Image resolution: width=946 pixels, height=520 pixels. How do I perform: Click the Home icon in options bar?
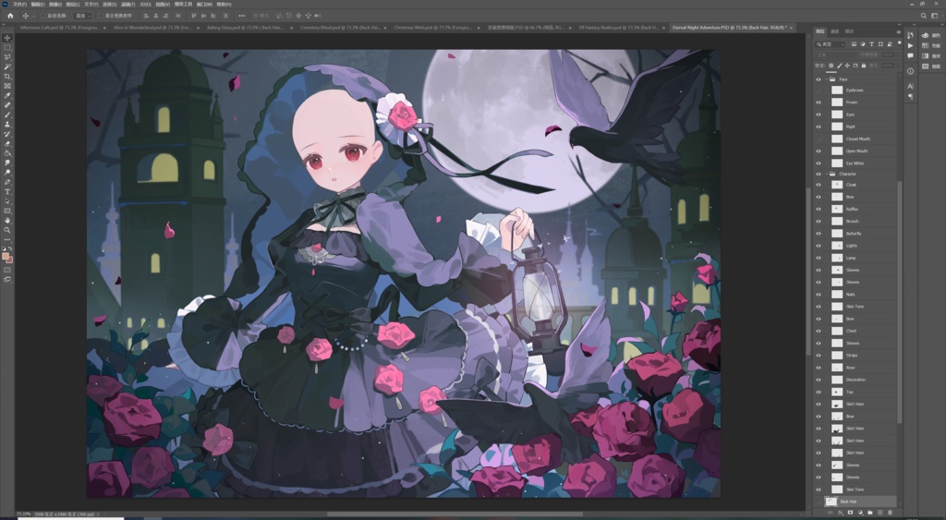[10, 16]
